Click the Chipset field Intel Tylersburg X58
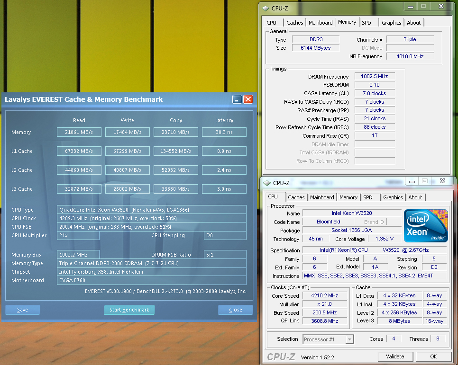 [152, 272]
